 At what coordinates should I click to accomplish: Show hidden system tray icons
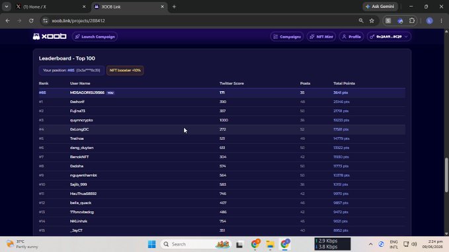(370, 244)
